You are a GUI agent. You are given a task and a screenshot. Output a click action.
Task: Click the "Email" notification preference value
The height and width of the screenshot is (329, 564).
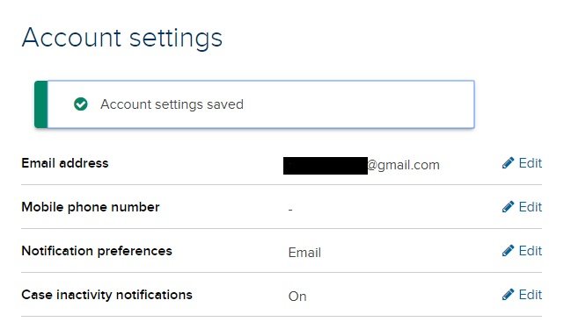304,253
